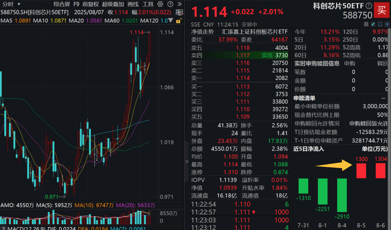The height and width of the screenshot is (230, 391).
Task: Click the red 买 Buy button
Action: pyautogui.click(x=382, y=10)
